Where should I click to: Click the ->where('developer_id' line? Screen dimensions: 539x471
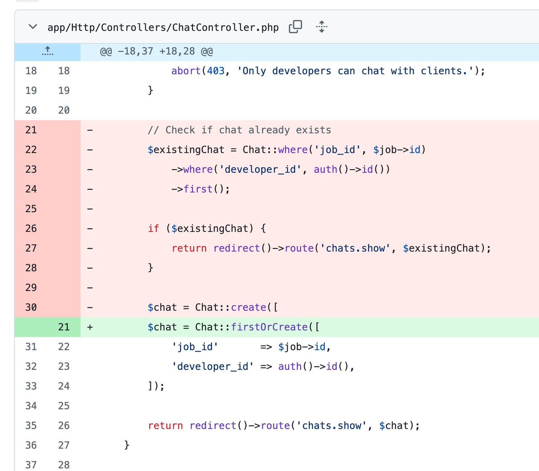(281, 169)
